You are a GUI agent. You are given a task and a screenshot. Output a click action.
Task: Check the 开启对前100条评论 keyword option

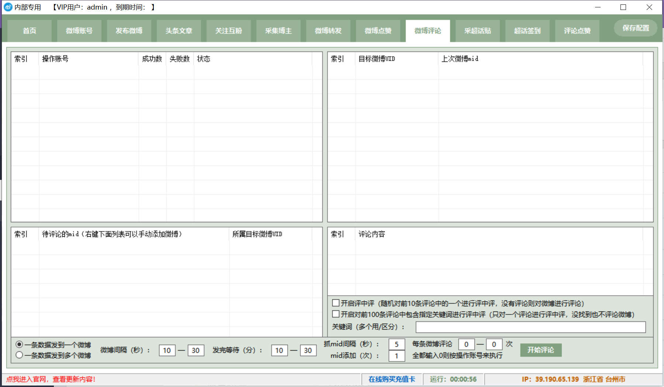pyautogui.click(x=336, y=314)
